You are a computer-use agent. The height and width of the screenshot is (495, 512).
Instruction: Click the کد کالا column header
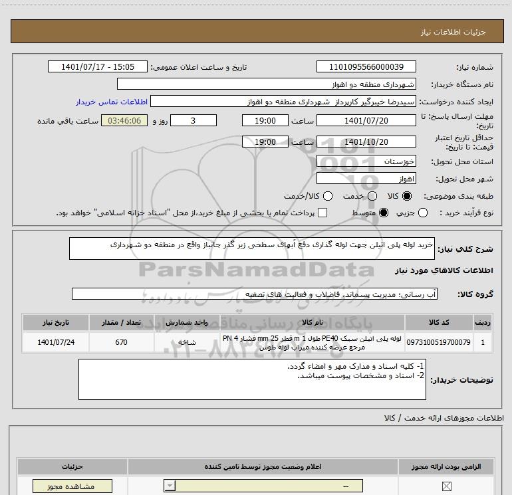pyautogui.click(x=439, y=322)
